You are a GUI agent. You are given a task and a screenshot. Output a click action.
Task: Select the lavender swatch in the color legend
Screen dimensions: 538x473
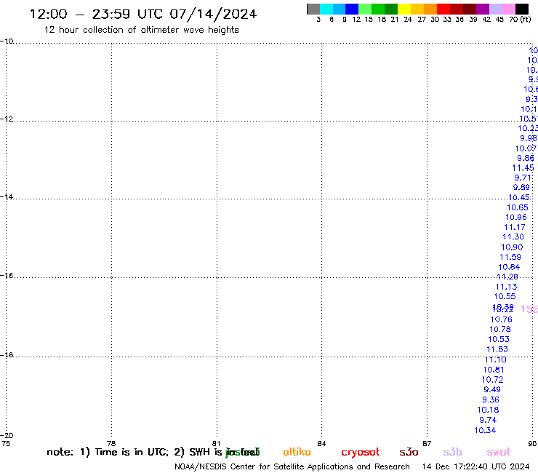point(495,9)
